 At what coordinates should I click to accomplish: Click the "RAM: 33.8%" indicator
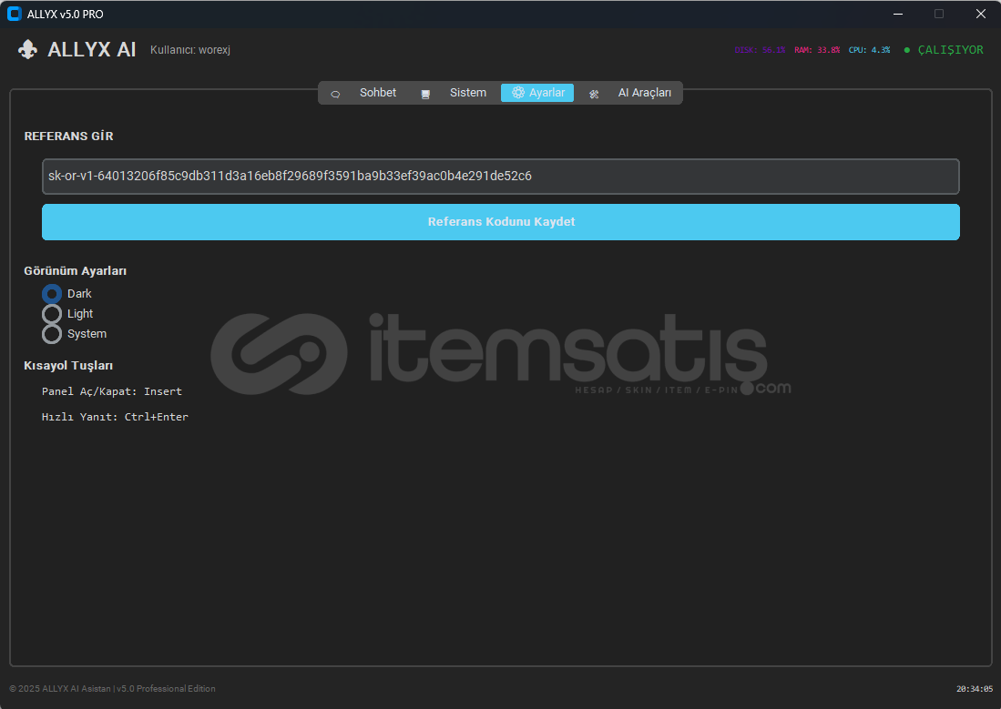(817, 50)
